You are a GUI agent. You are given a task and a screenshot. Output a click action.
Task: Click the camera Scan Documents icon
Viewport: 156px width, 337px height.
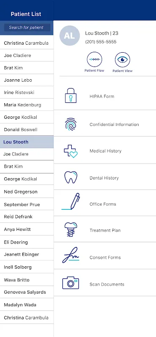71,283
